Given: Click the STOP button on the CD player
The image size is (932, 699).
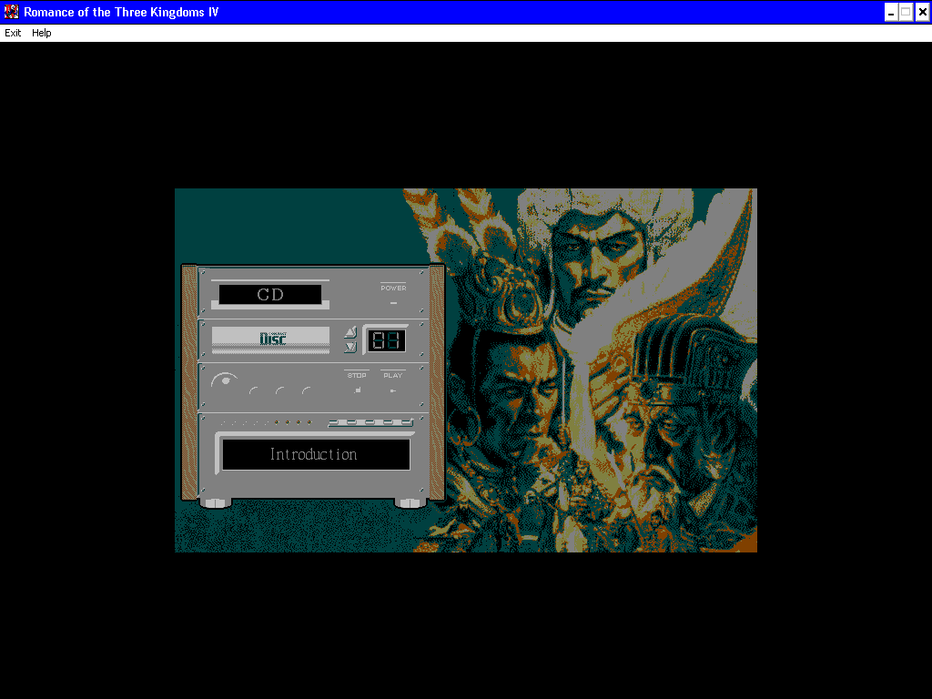Looking at the screenshot, I should (357, 390).
